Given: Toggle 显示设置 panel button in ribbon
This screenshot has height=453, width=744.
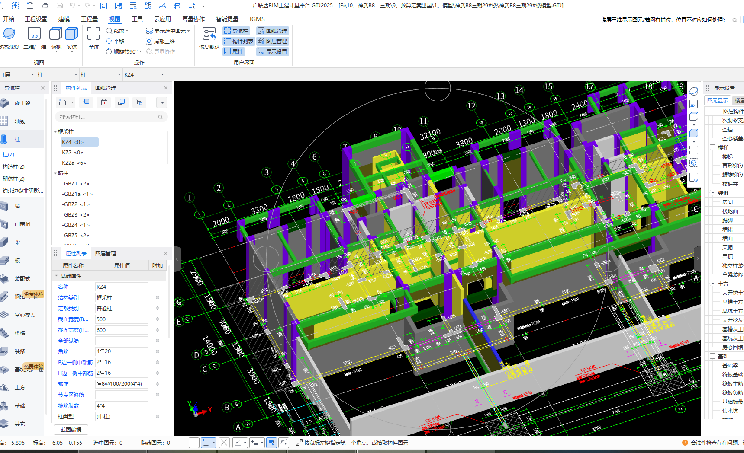Looking at the screenshot, I should pos(272,51).
